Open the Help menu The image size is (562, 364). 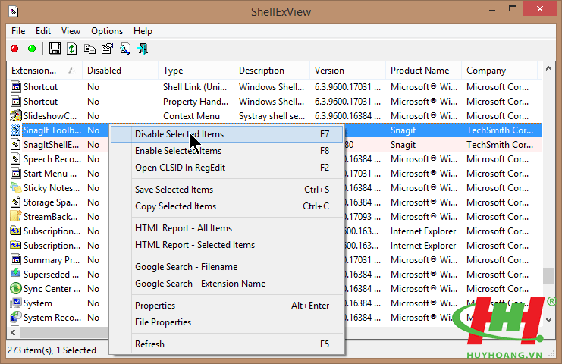coord(143,31)
